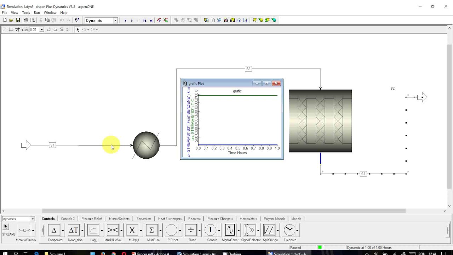Select the Timedata block icon
Viewport: 453px width, 255px height.
[289, 230]
